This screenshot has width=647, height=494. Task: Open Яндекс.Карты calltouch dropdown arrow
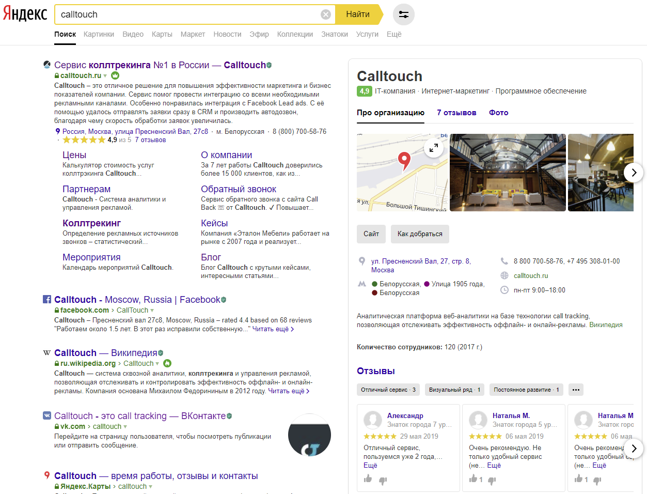click(151, 487)
